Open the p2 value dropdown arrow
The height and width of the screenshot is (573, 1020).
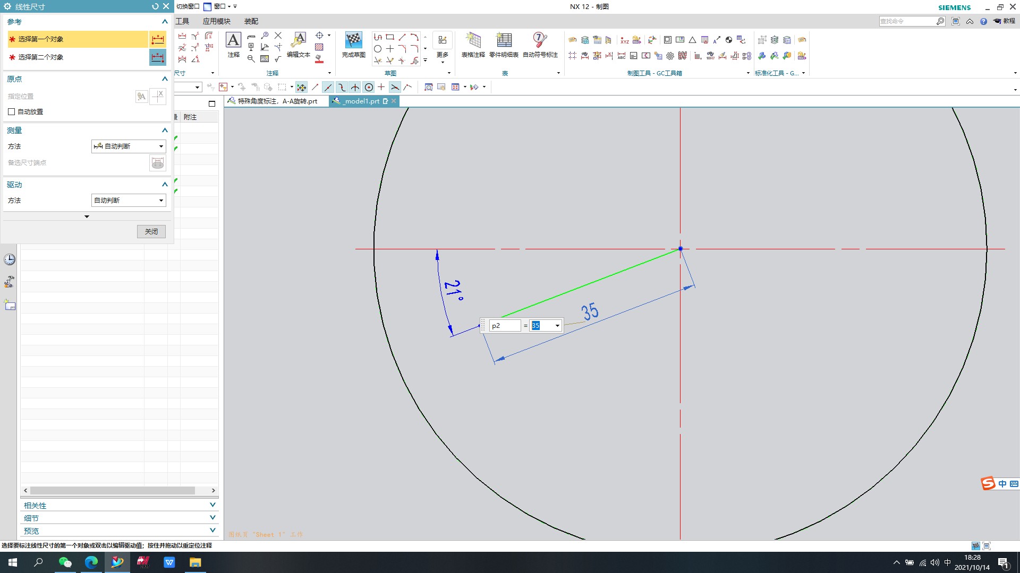[x=557, y=326]
